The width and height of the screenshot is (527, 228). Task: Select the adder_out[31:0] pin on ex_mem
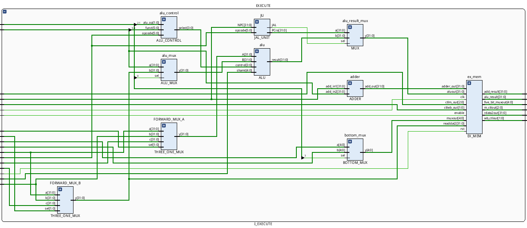453,86
